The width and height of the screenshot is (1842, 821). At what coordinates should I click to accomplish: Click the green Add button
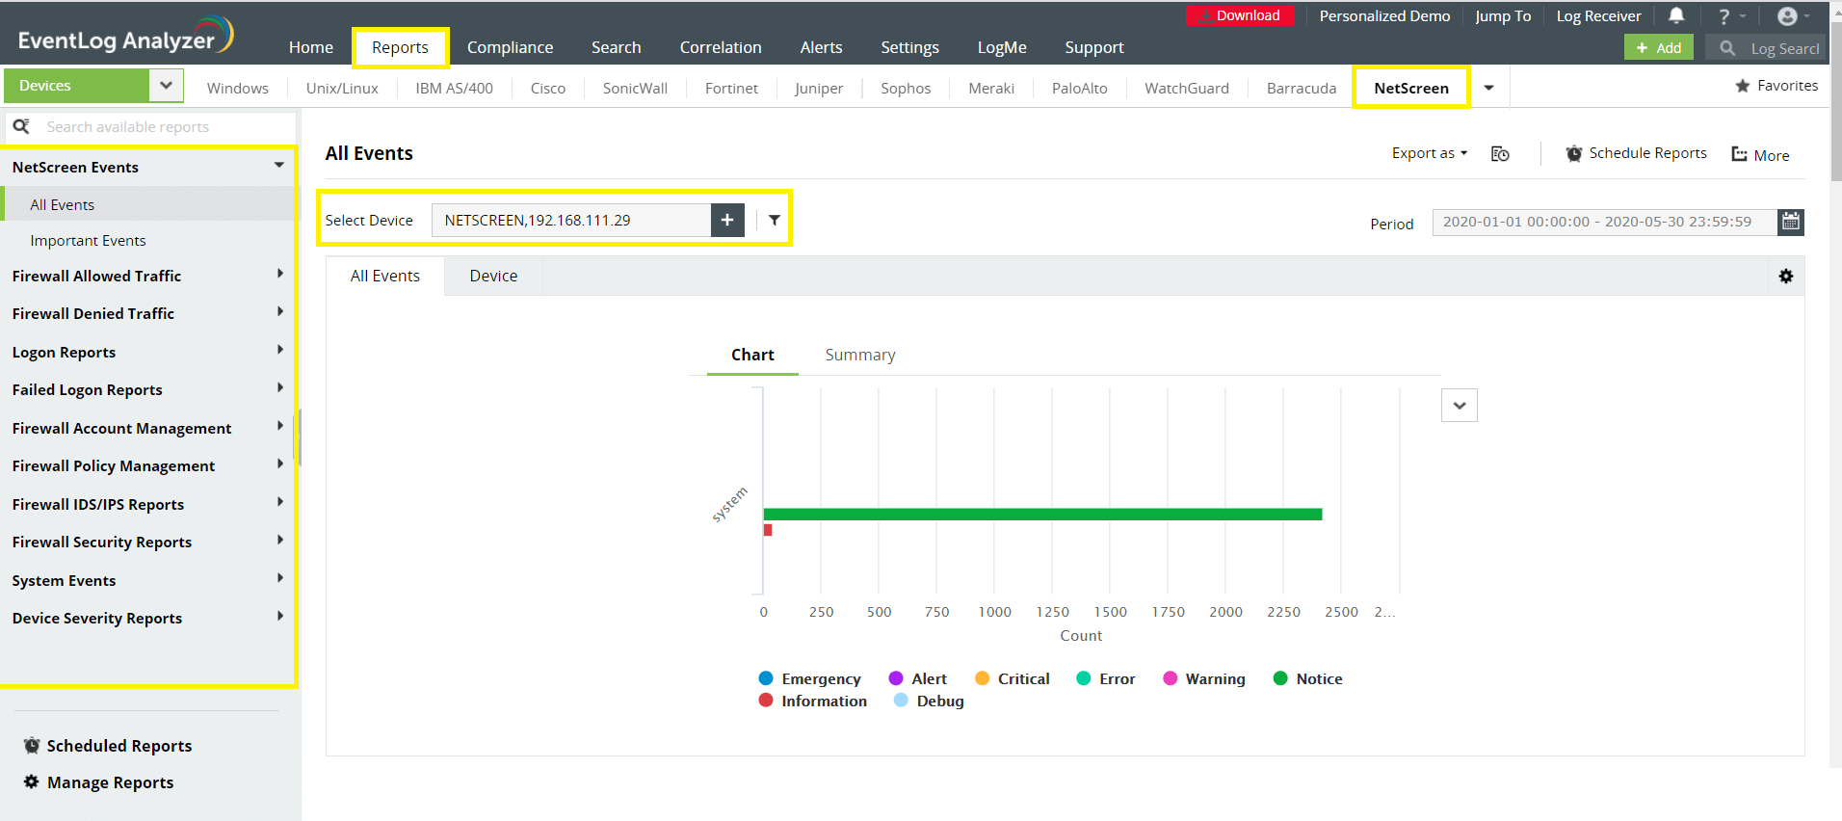click(1658, 47)
